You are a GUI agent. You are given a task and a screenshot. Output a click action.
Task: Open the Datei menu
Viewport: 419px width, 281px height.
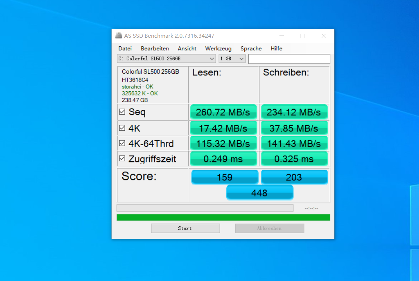click(125, 49)
